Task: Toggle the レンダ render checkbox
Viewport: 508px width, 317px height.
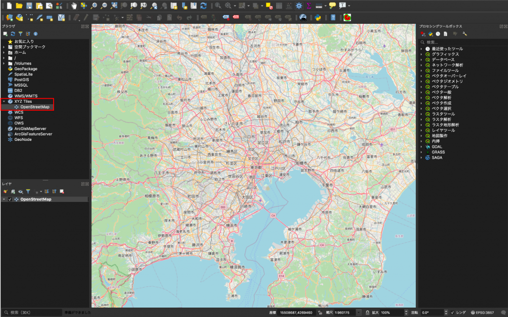Action: click(x=452, y=313)
